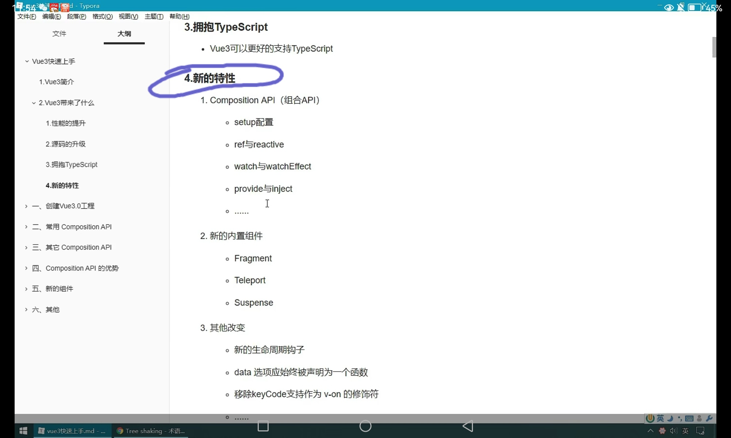731x438 pixels.
Task: Jump to 3.拥抱TypeScript in the outline
Action: pos(72,165)
